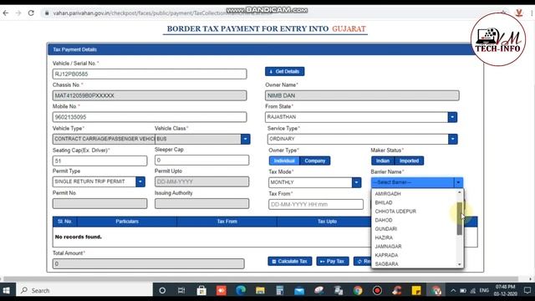Open the Vehicle Class dropdown arrow
The height and width of the screenshot is (301, 535).
coord(245,139)
